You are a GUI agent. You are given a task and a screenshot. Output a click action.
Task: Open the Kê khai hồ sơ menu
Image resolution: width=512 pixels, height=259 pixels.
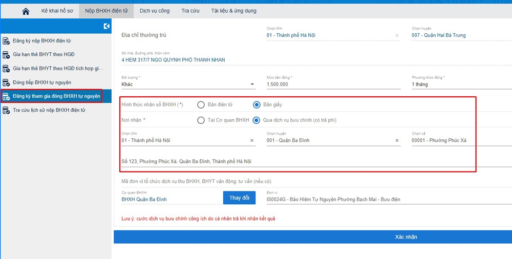[x=56, y=11]
